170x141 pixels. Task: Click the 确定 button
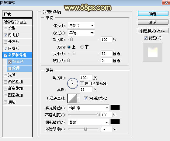[x=153, y=14]
